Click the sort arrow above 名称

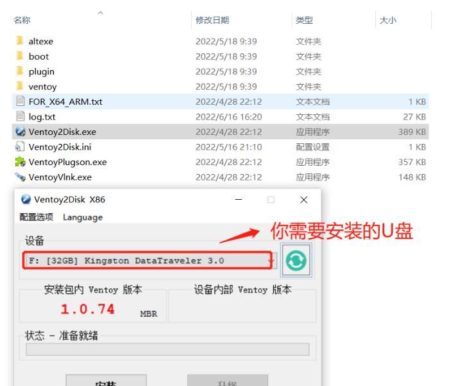tap(100, 13)
